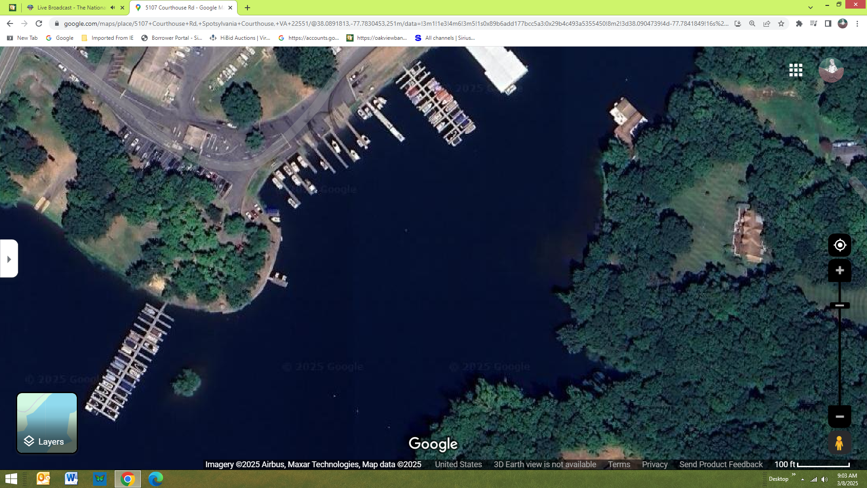Click the zoom slider handle
The height and width of the screenshot is (488, 867).
tap(839, 305)
